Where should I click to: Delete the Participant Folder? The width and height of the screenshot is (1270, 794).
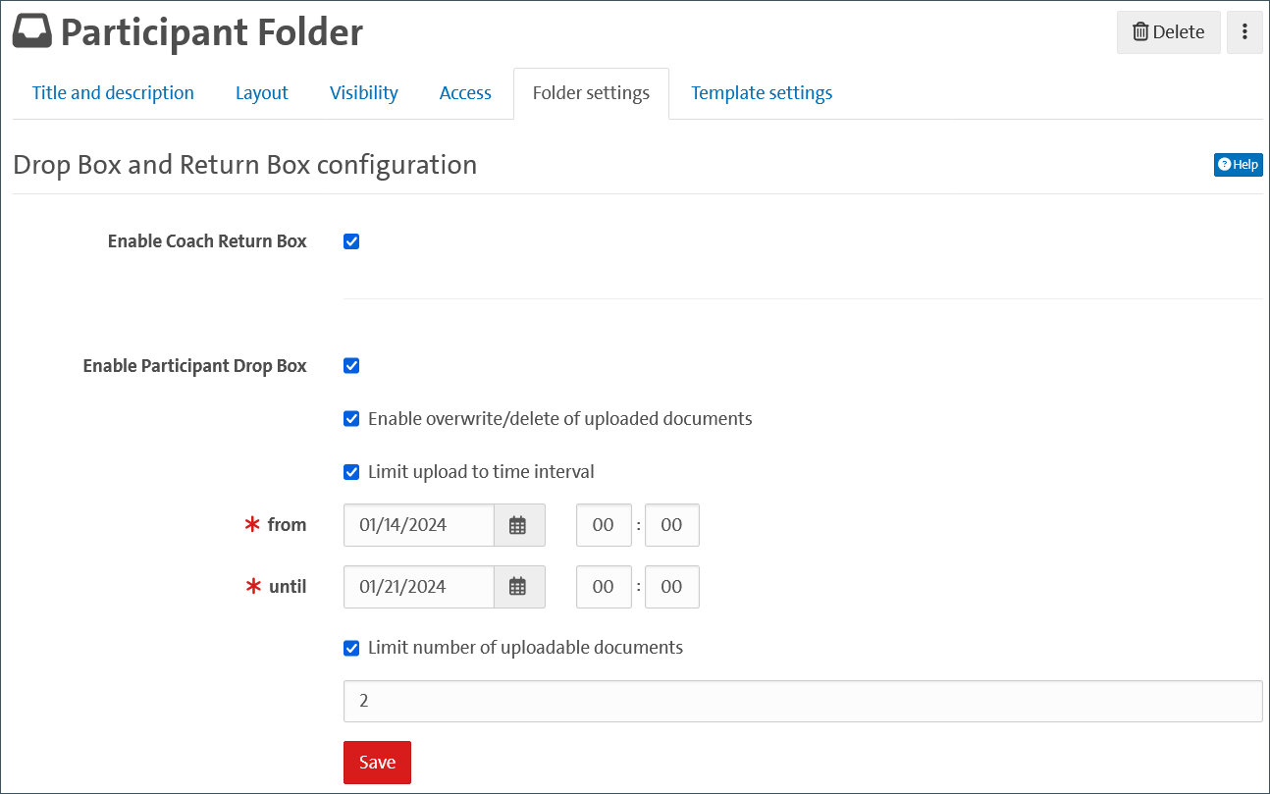(x=1168, y=32)
